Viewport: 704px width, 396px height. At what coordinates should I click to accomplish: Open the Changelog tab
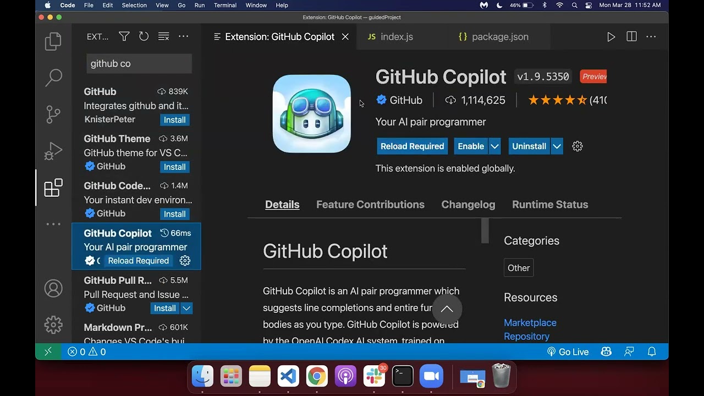(x=468, y=205)
